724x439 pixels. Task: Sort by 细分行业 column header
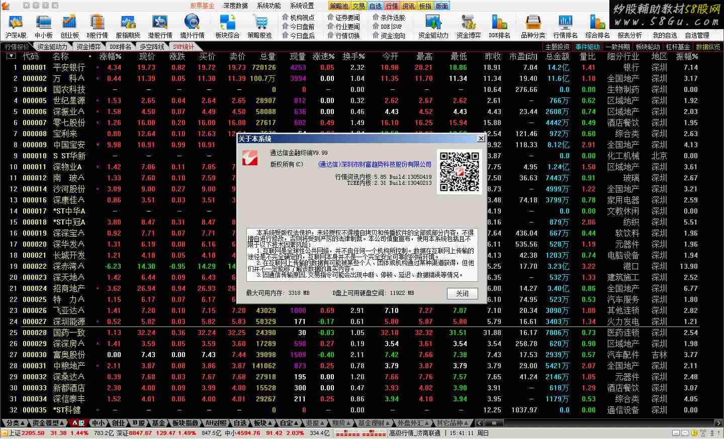tap(623, 56)
